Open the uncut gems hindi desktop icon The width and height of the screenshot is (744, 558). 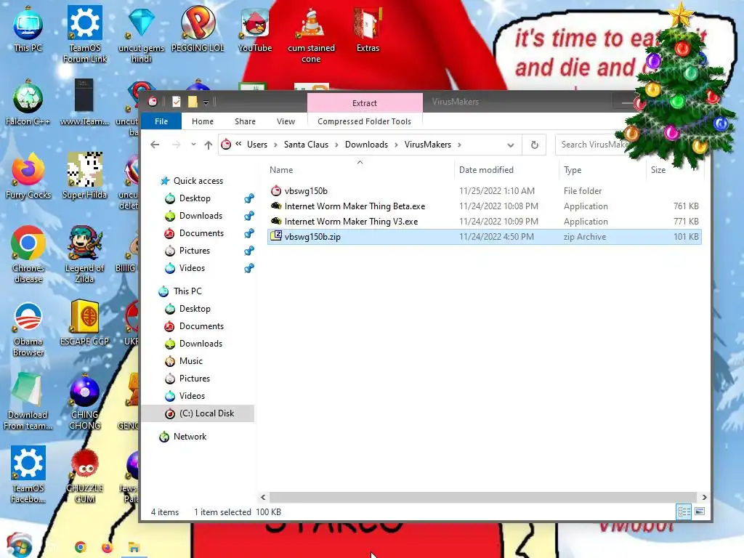(x=142, y=34)
